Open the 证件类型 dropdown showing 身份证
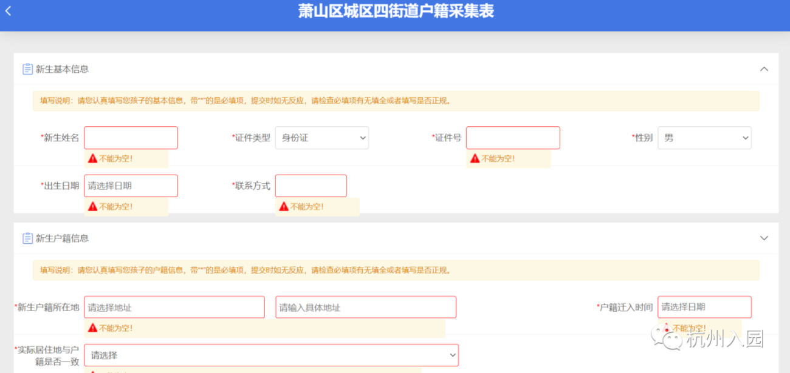The width and height of the screenshot is (790, 373). click(x=322, y=138)
